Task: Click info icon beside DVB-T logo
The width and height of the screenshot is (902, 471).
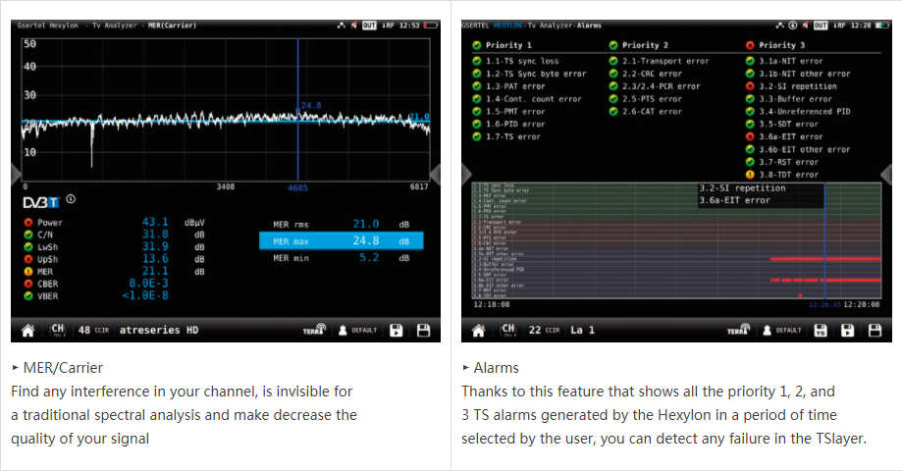Action: [70, 200]
